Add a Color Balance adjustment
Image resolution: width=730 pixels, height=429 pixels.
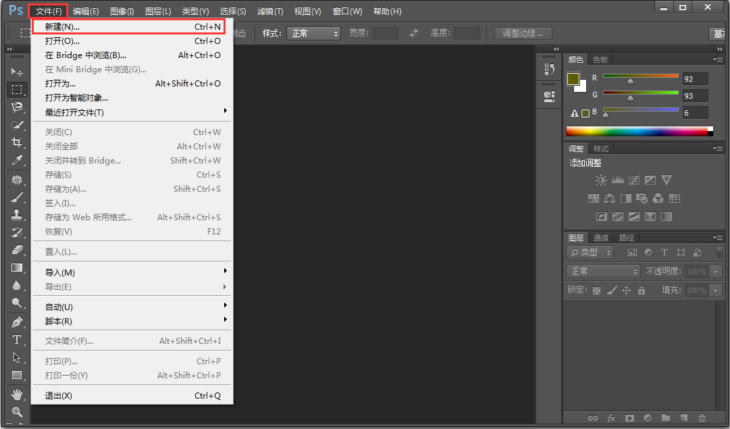pos(609,199)
